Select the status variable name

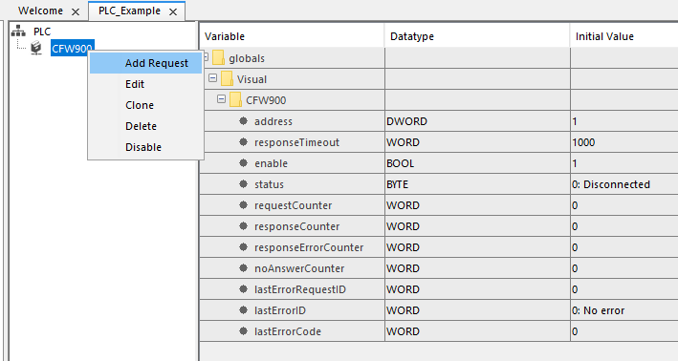point(269,184)
